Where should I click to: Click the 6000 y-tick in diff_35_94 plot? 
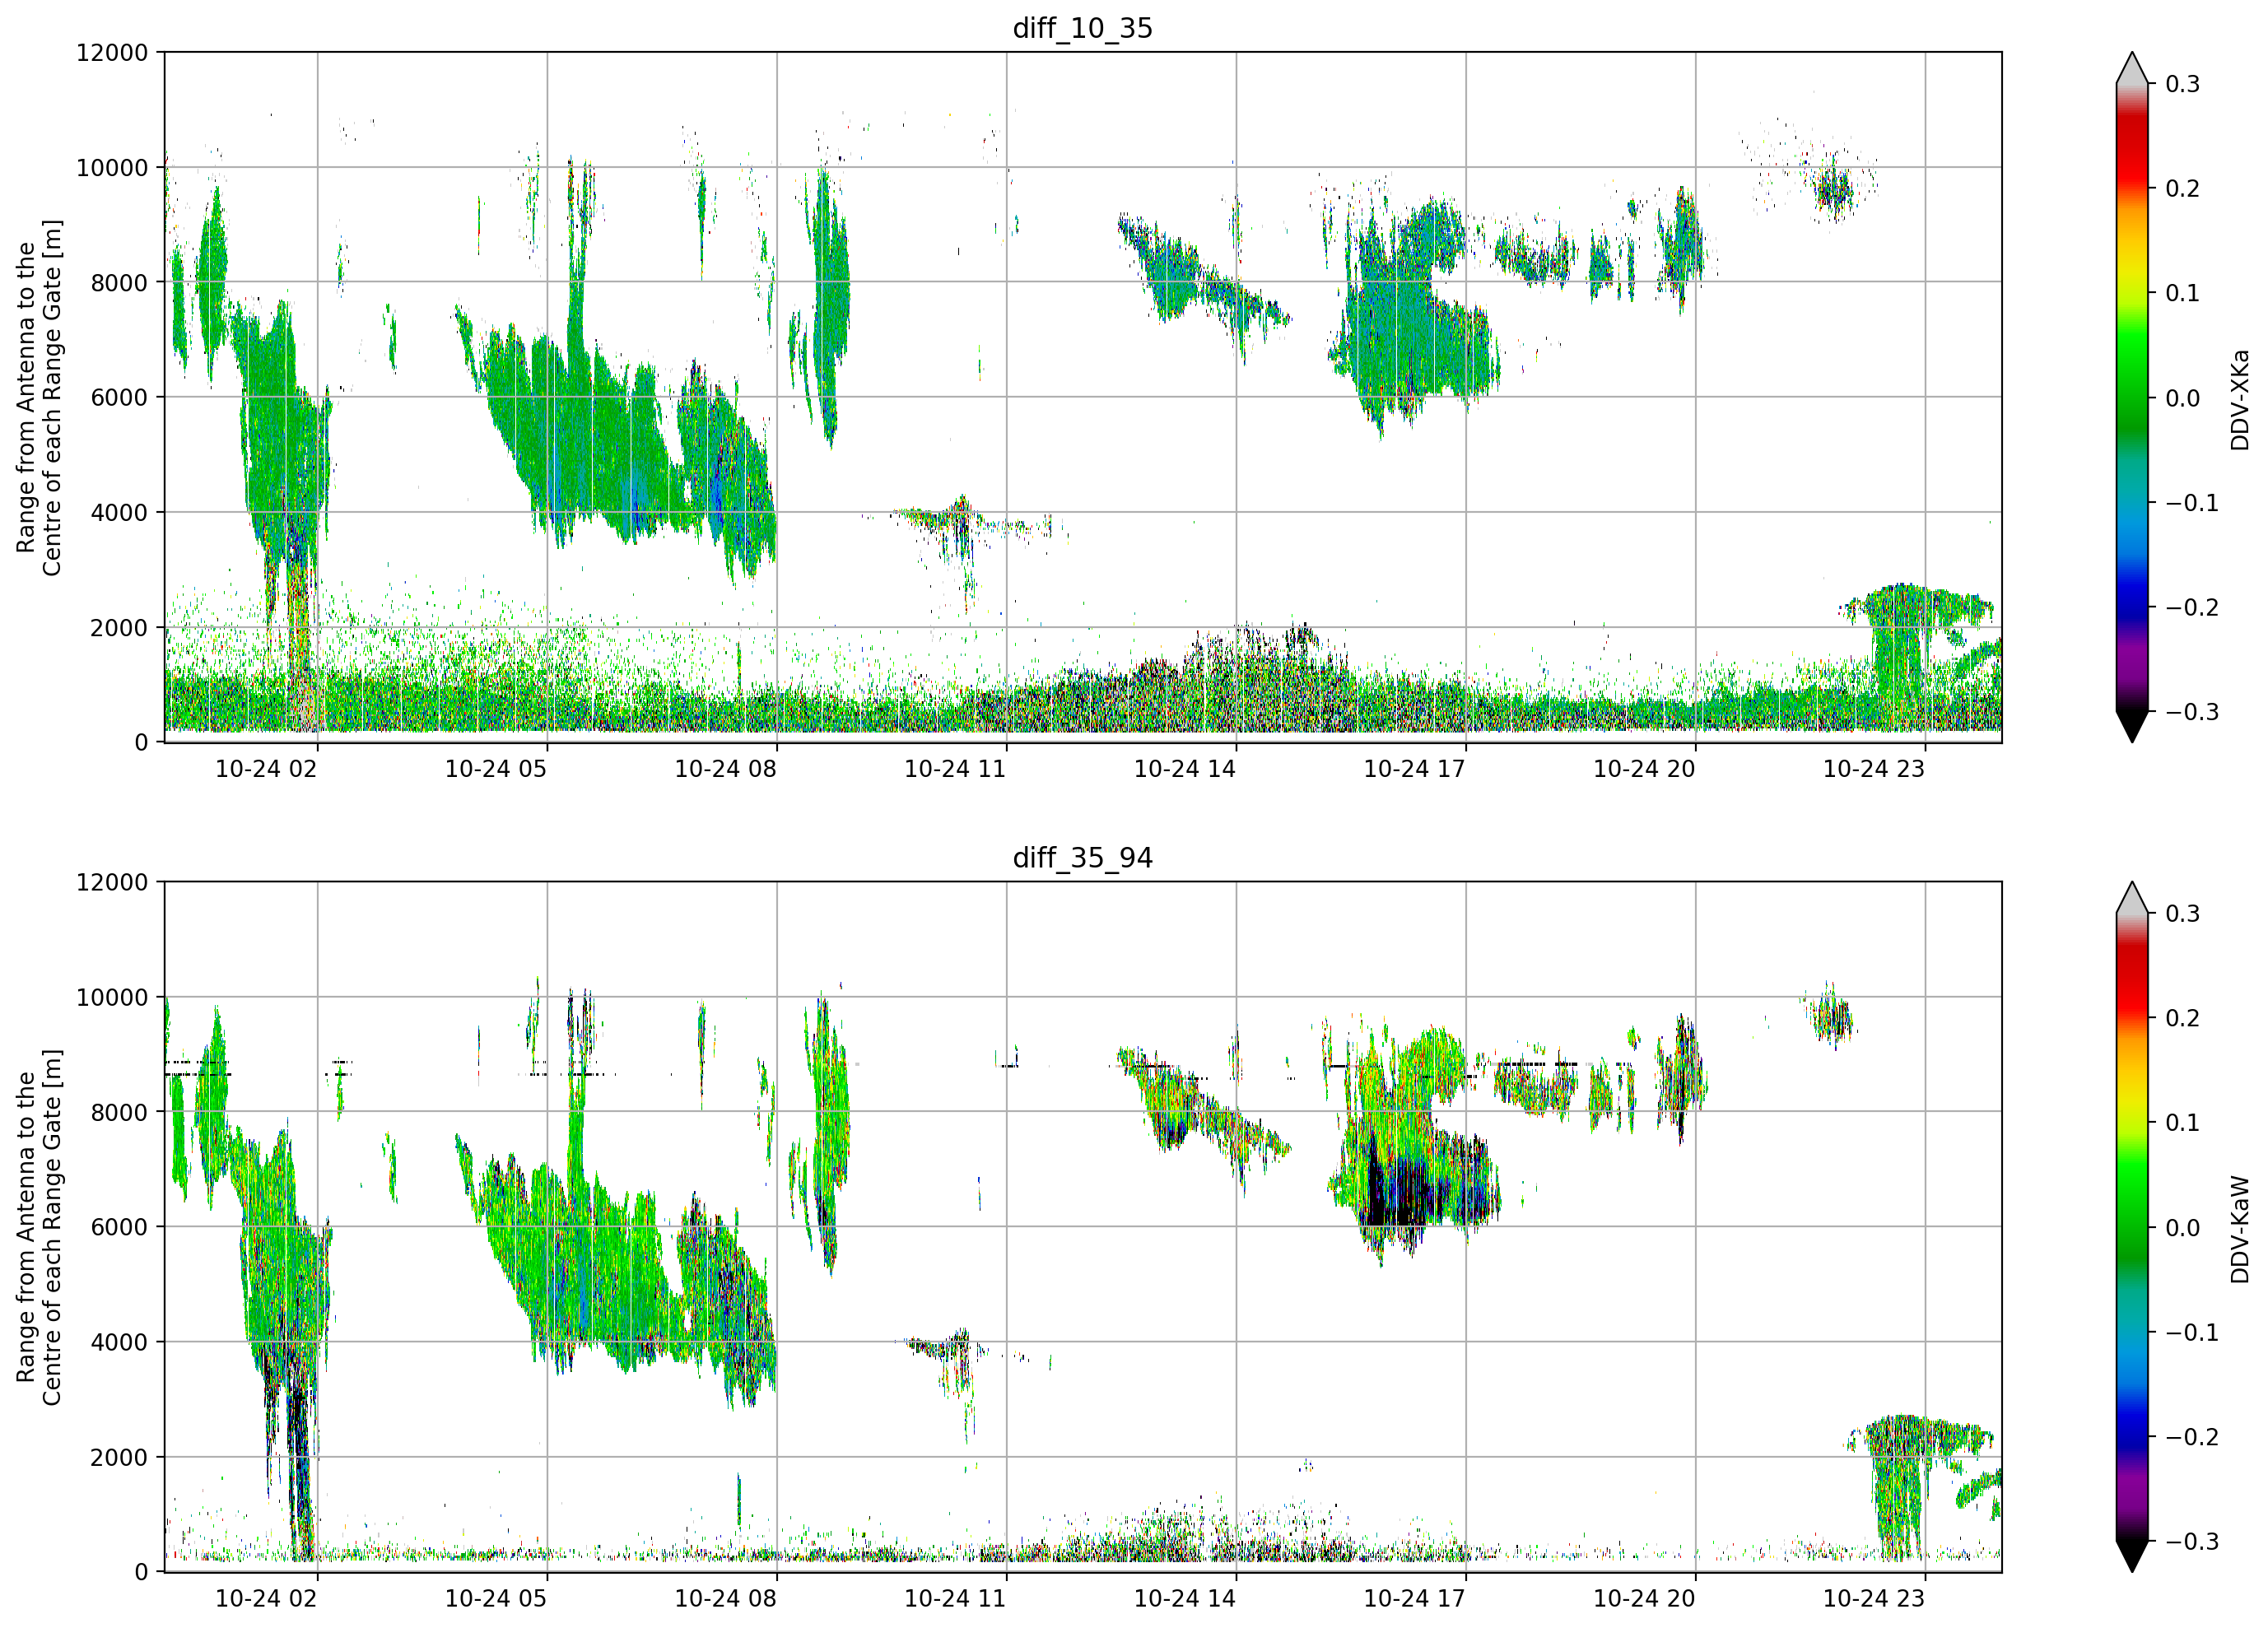(119, 1227)
